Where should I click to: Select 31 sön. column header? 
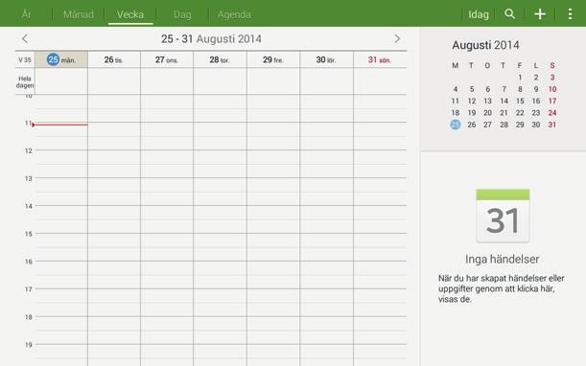(380, 59)
